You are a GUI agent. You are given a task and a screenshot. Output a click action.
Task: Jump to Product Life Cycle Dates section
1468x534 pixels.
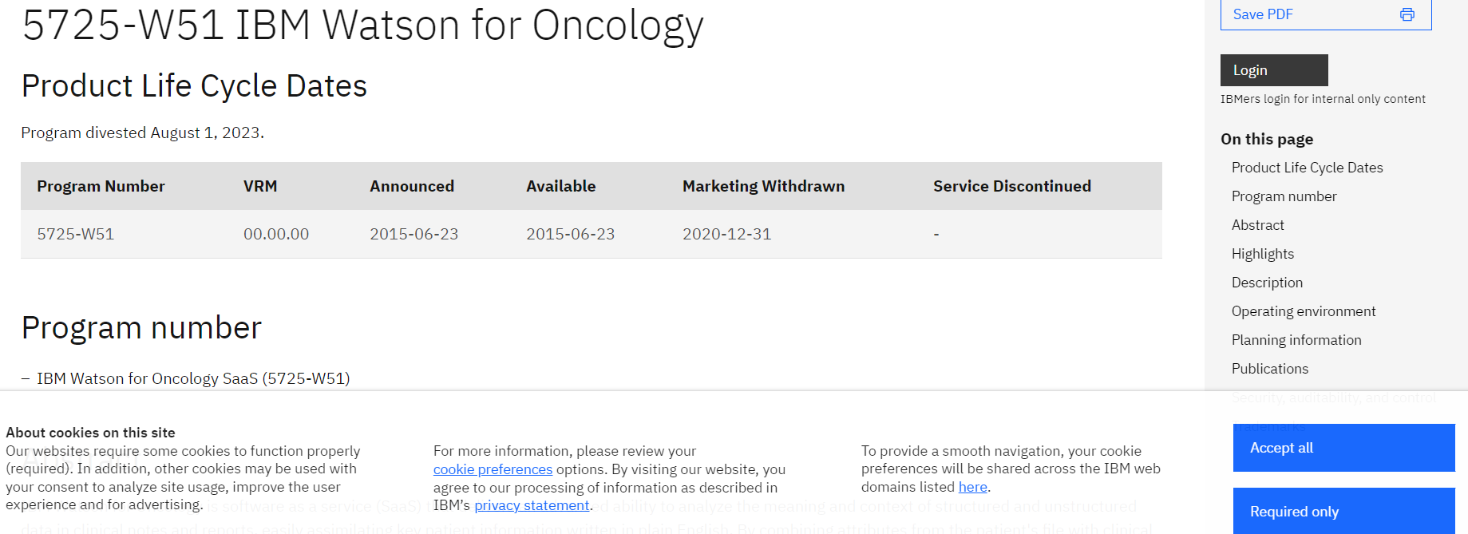pyautogui.click(x=1307, y=168)
